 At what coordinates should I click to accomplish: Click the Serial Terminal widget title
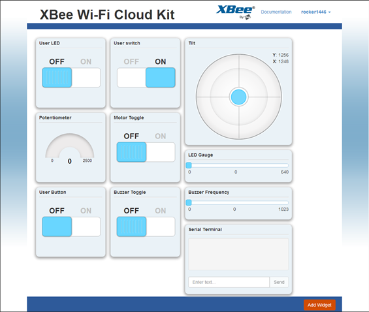(x=205, y=230)
